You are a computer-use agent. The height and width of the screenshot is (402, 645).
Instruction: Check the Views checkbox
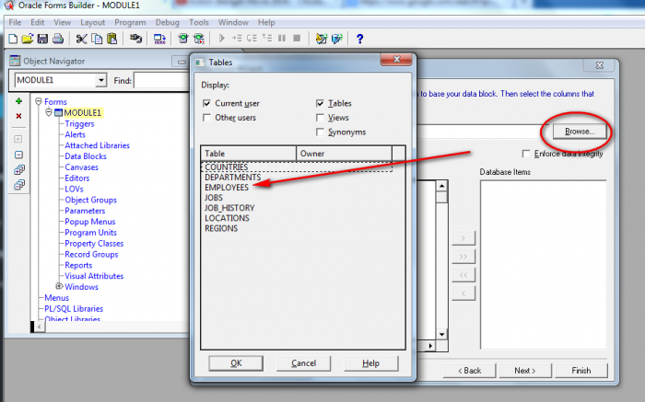pos(320,118)
